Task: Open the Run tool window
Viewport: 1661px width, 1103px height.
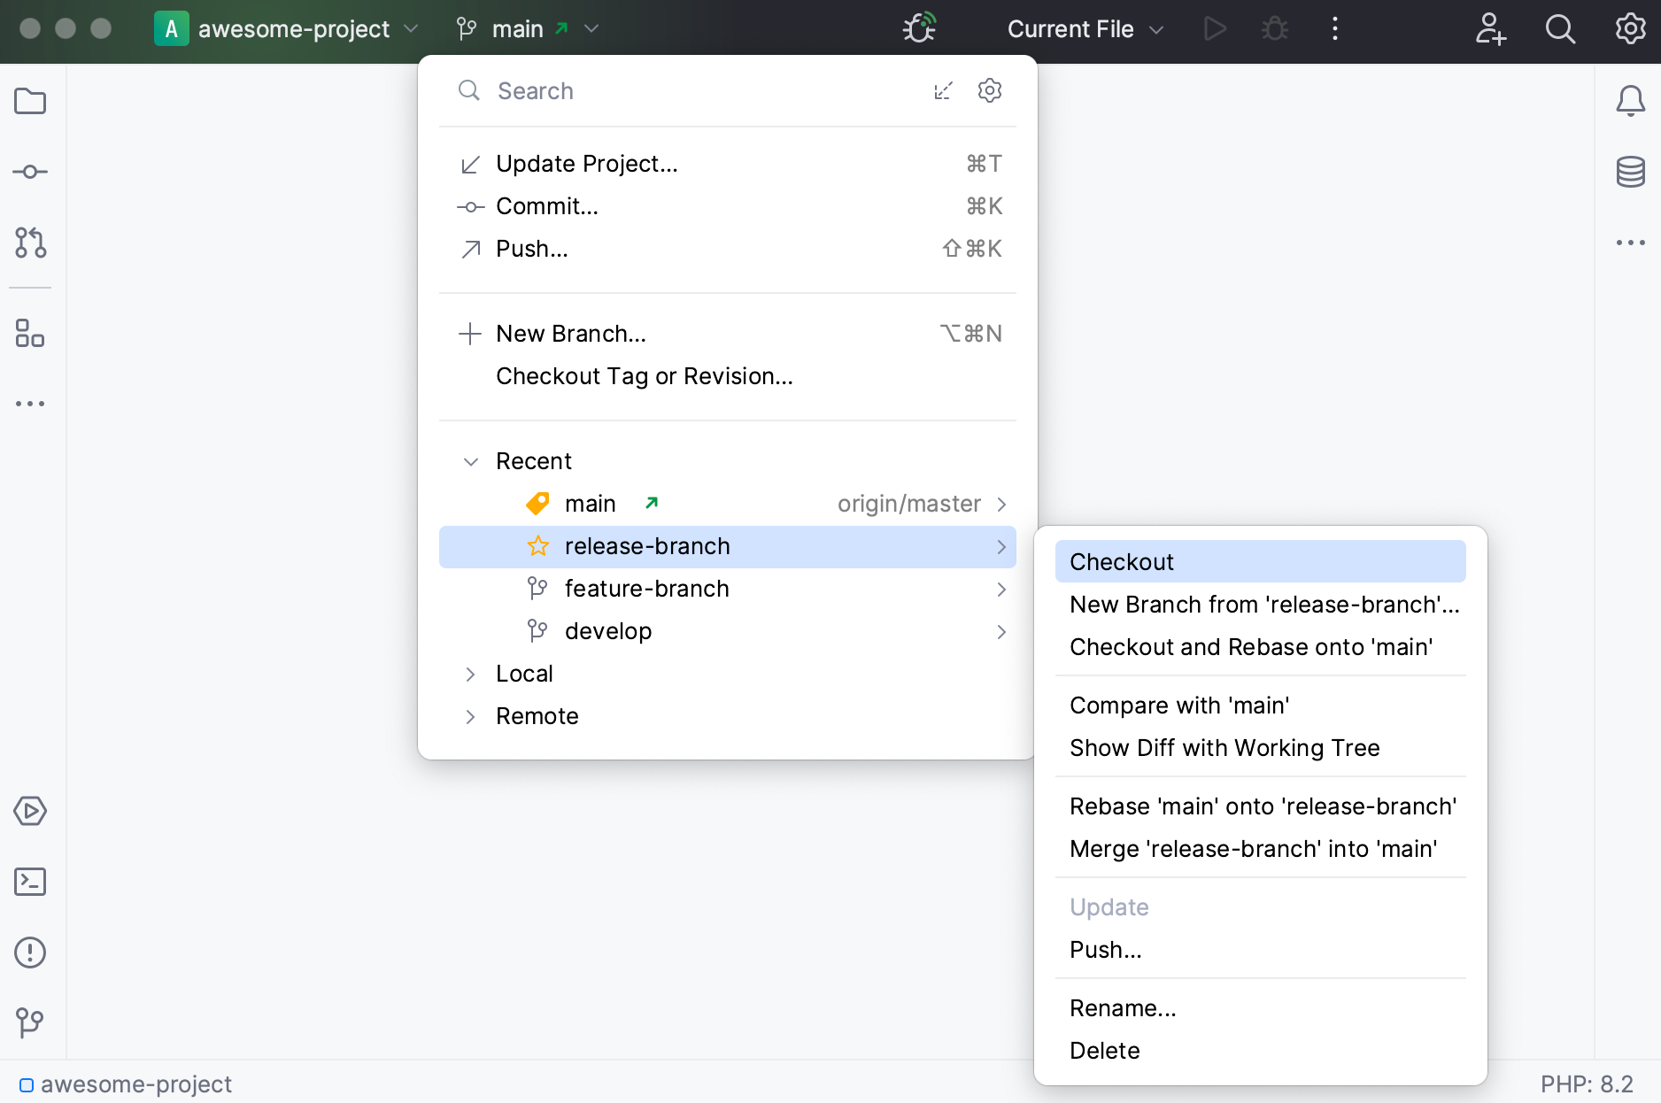Action: tap(30, 811)
